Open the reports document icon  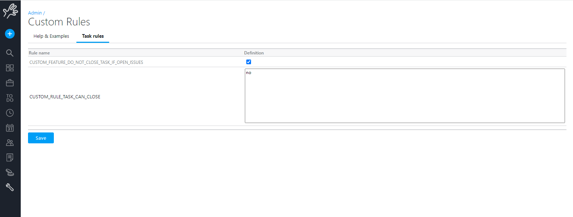coord(10,157)
